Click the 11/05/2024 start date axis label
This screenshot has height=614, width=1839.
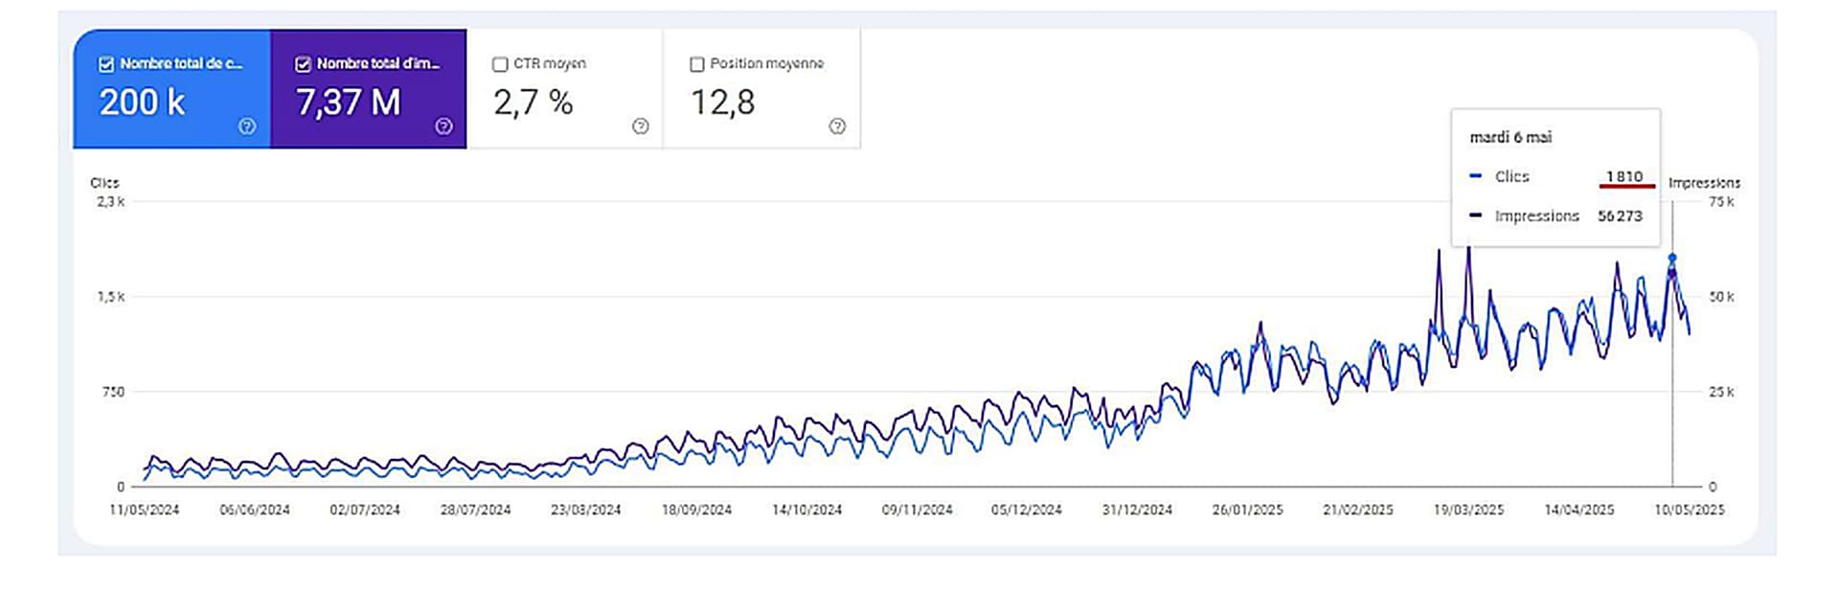(144, 510)
